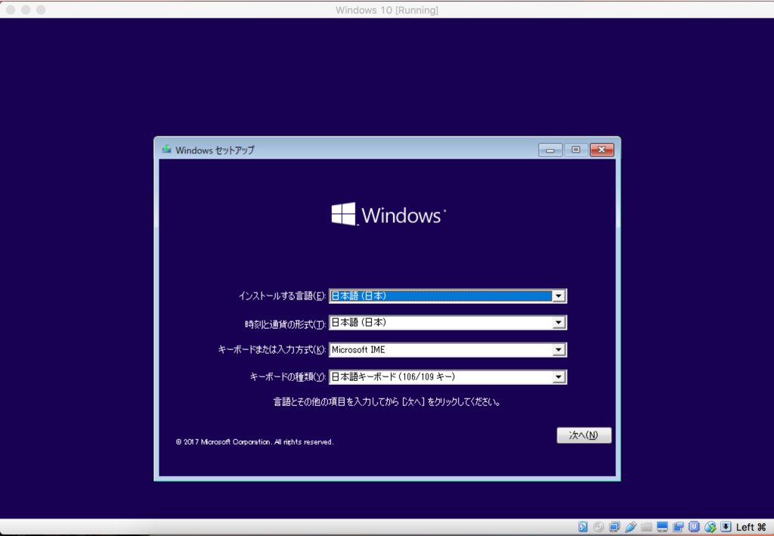Click the Windows セットアップ title bar icon
This screenshot has width=774, height=536.
click(166, 150)
